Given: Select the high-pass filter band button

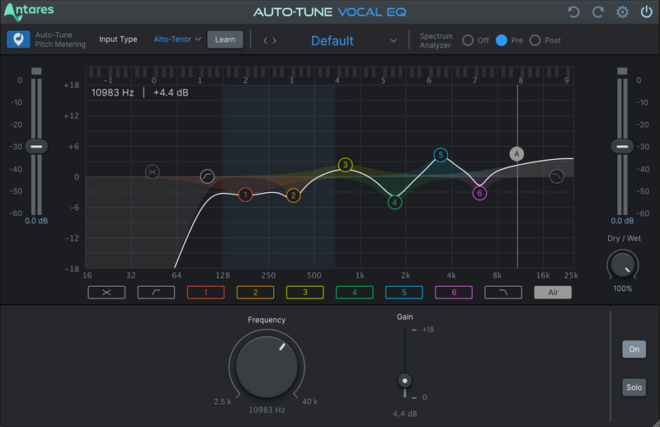Looking at the screenshot, I should (x=155, y=292).
